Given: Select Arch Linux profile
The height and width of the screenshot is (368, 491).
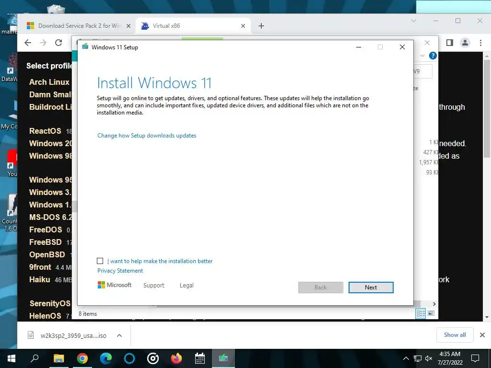Looking at the screenshot, I should click(x=49, y=82).
